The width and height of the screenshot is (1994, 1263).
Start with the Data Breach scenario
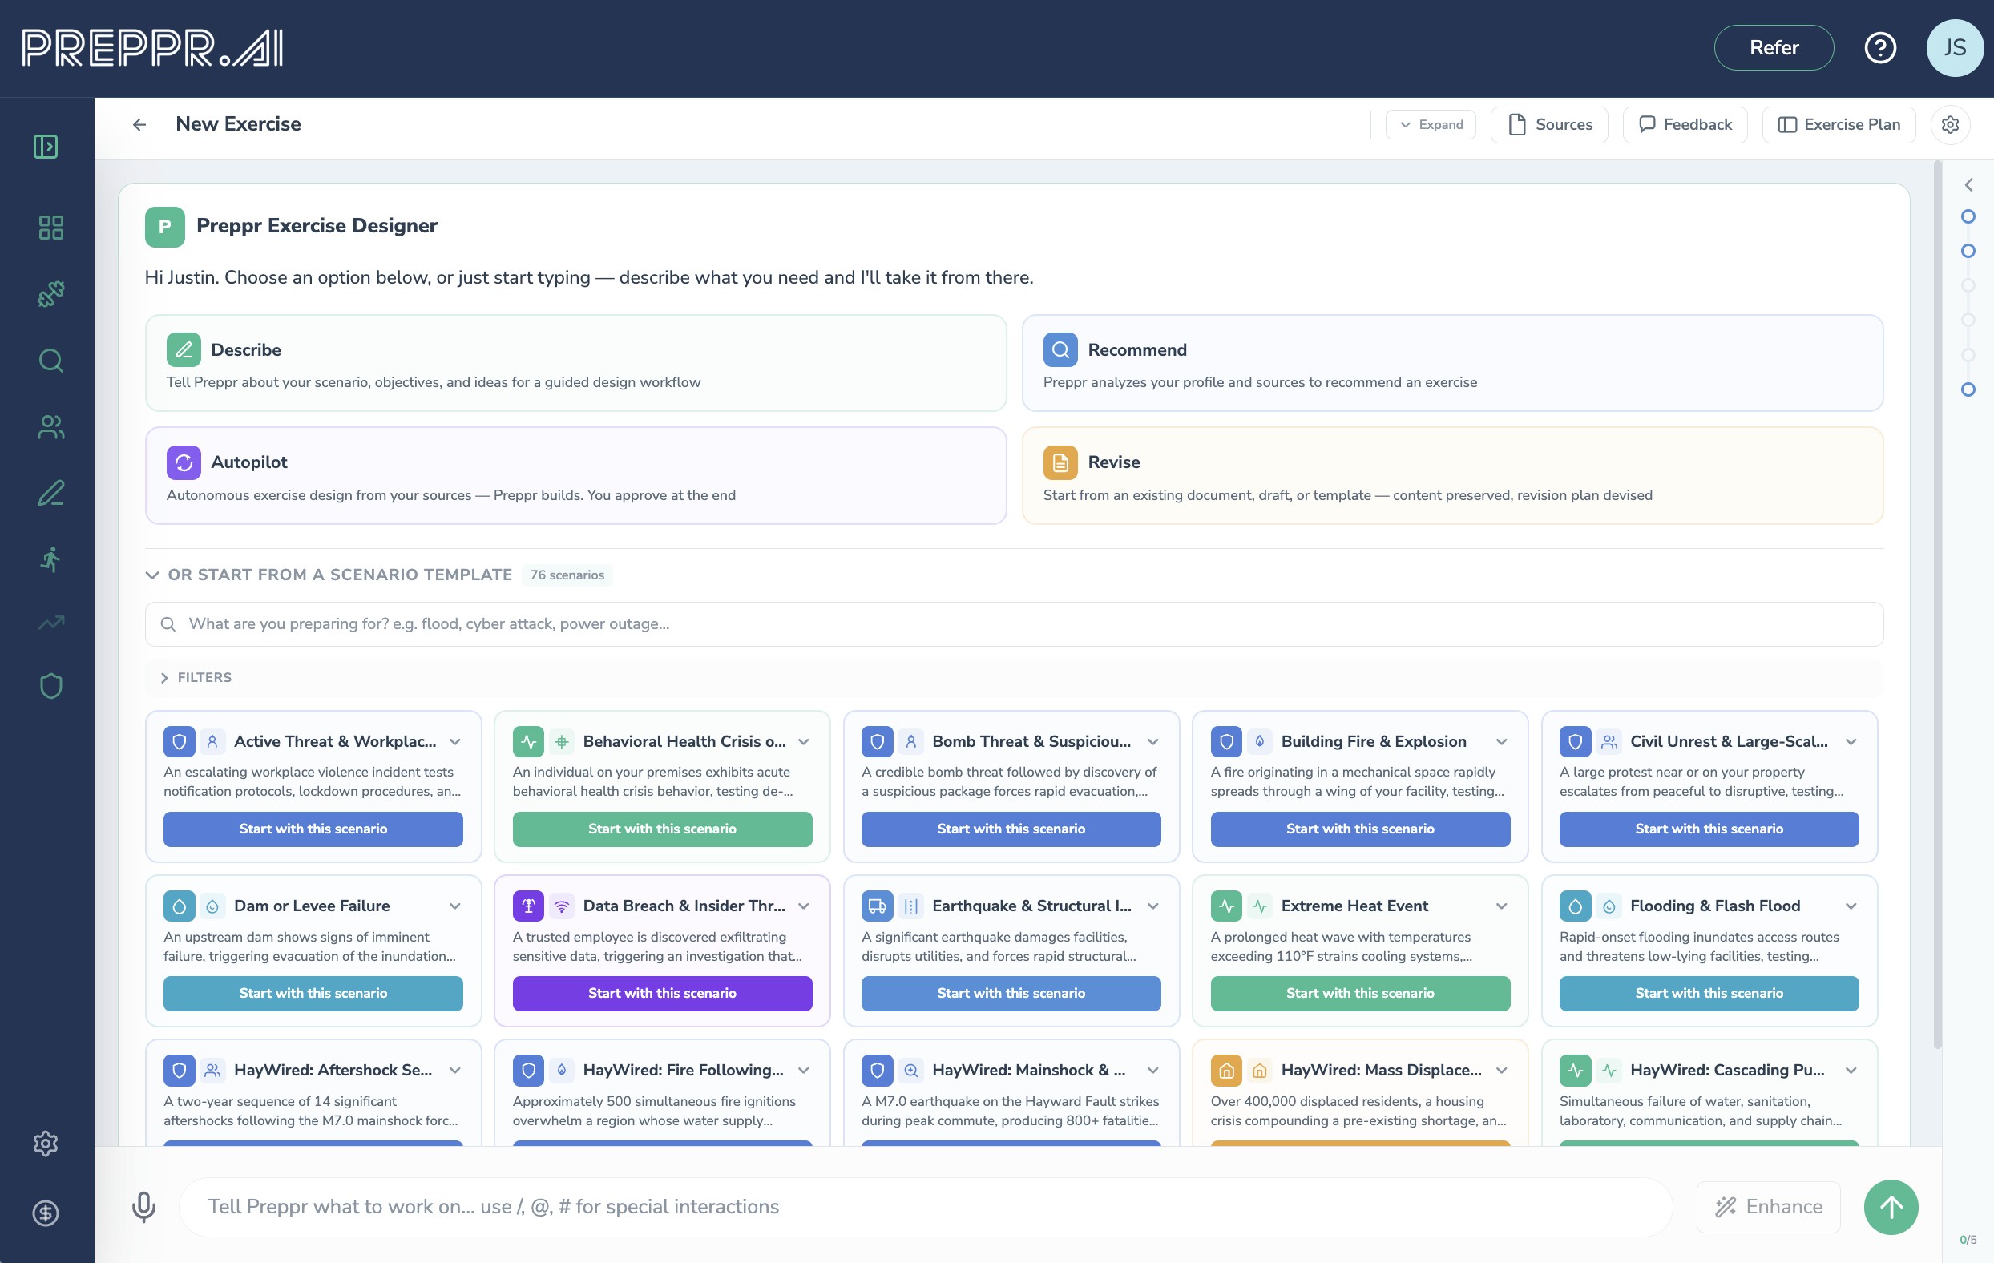662,993
